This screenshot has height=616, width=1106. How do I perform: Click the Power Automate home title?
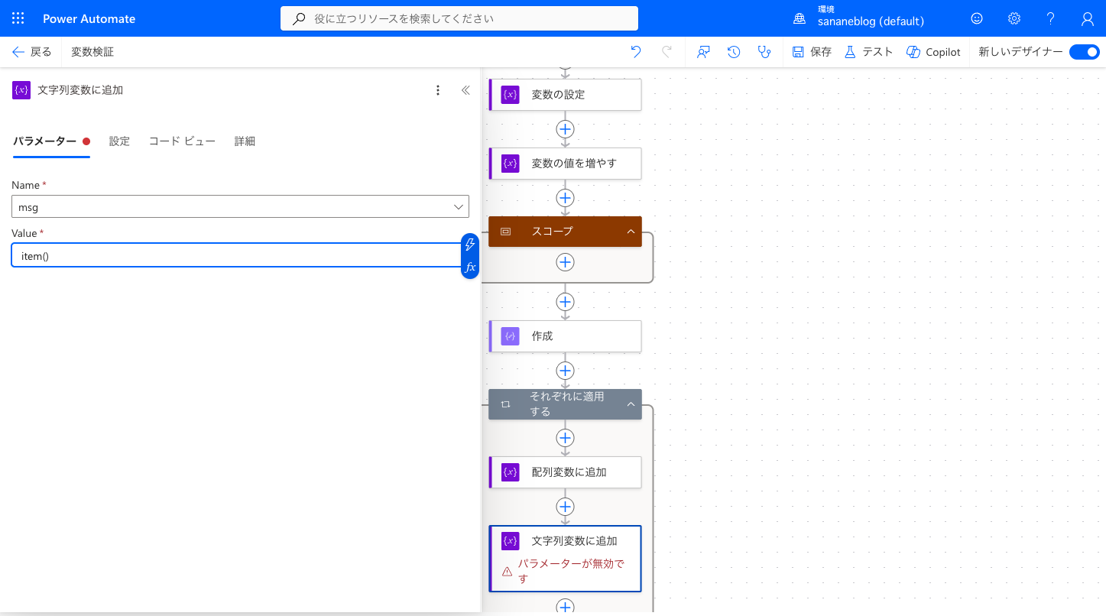pos(89,18)
